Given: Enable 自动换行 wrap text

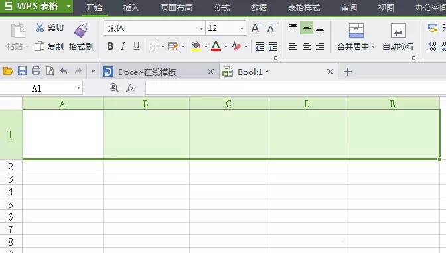Looking at the screenshot, I should tap(398, 37).
